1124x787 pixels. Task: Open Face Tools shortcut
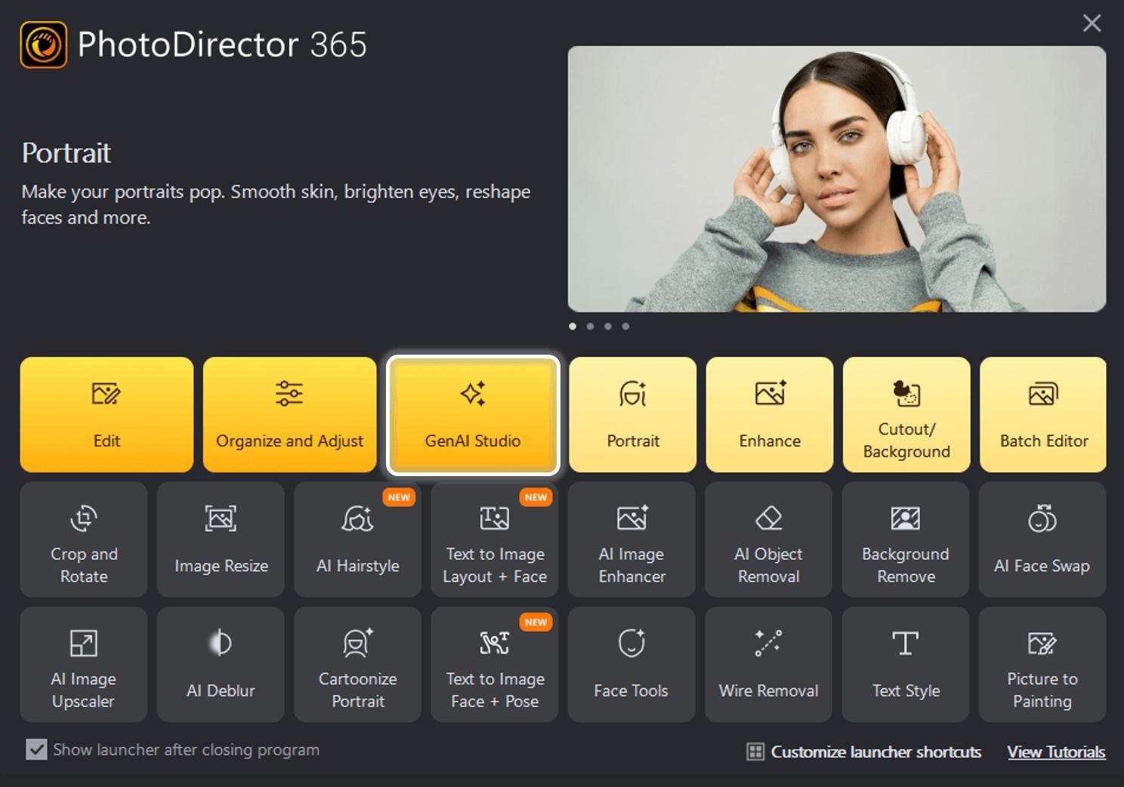click(631, 665)
